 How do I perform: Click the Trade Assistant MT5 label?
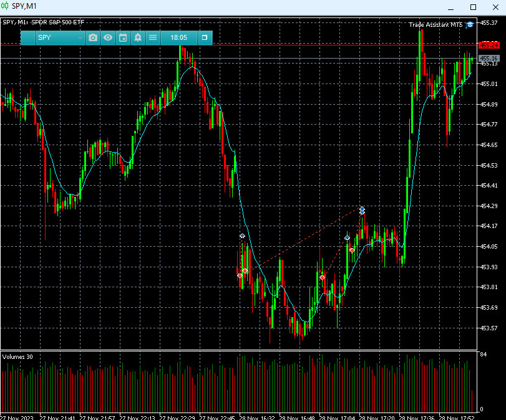pyautogui.click(x=435, y=25)
